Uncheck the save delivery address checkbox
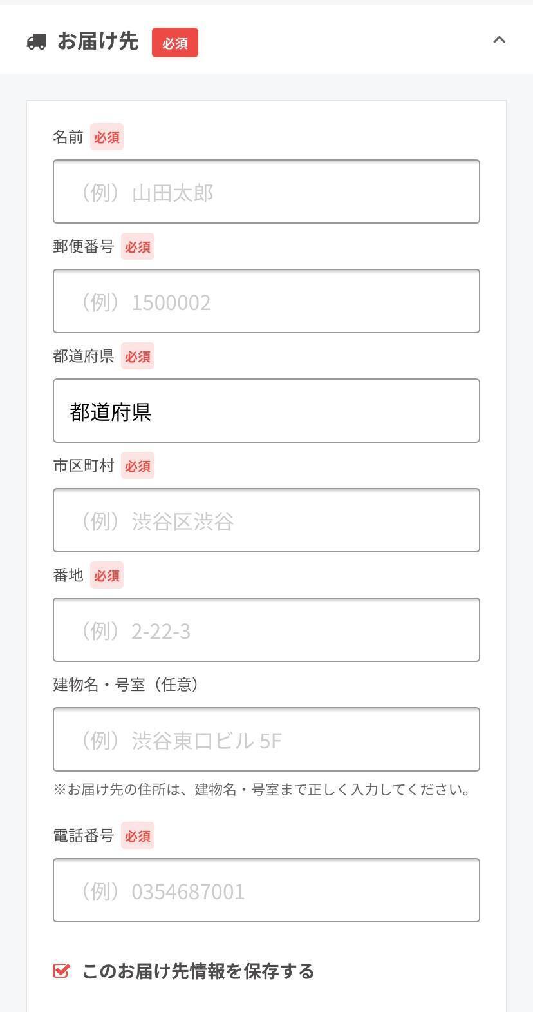Viewport: 533px width, 1012px height. (x=61, y=971)
